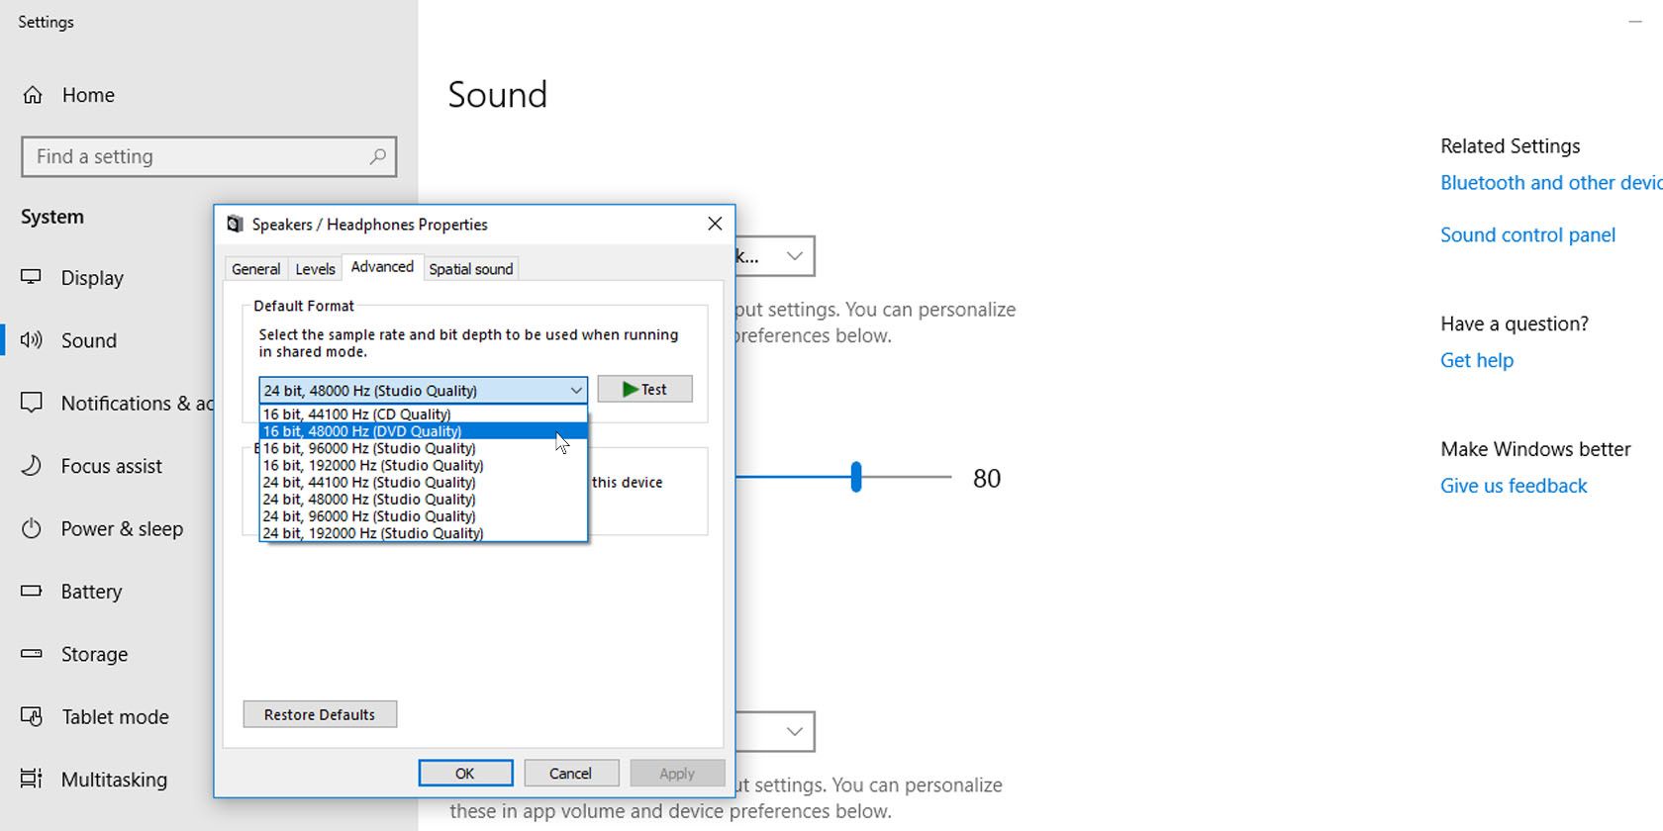The width and height of the screenshot is (1663, 831).
Task: Pick 16 bit, 96000 Hz Studio Quality option
Action: pyautogui.click(x=369, y=448)
